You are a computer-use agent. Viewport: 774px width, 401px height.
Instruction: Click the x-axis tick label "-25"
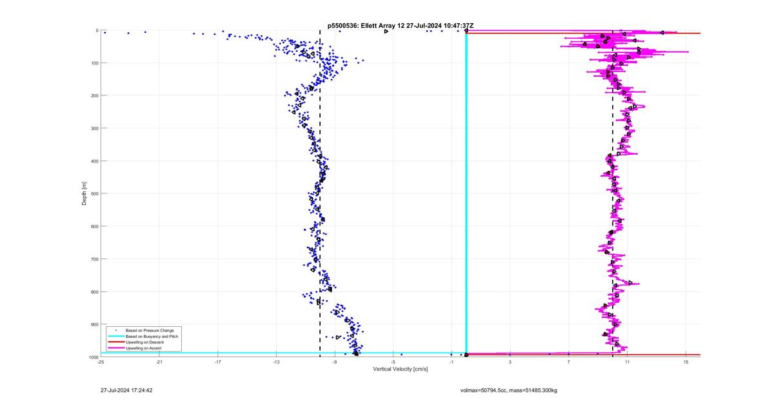coord(101,362)
